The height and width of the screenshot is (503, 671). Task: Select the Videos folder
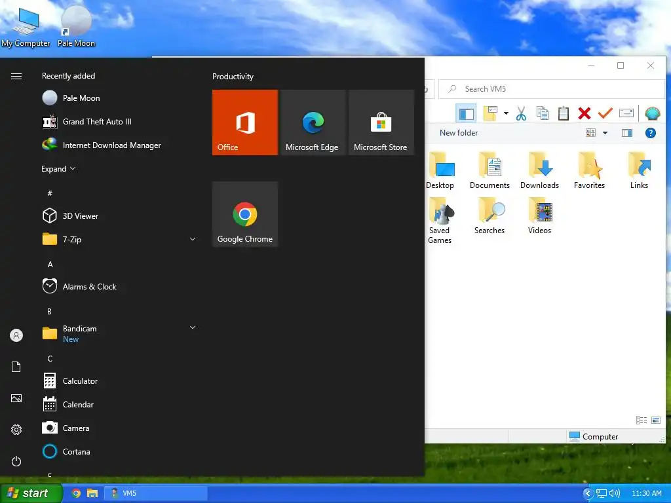pyautogui.click(x=539, y=216)
